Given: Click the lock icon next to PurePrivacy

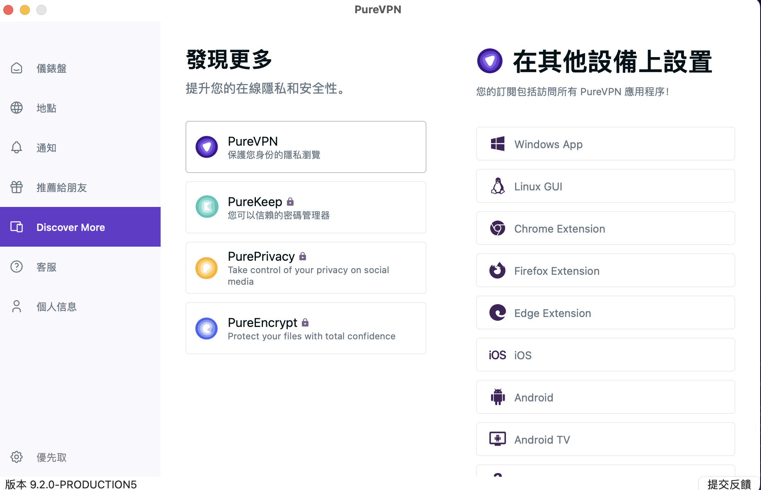Looking at the screenshot, I should (x=303, y=256).
